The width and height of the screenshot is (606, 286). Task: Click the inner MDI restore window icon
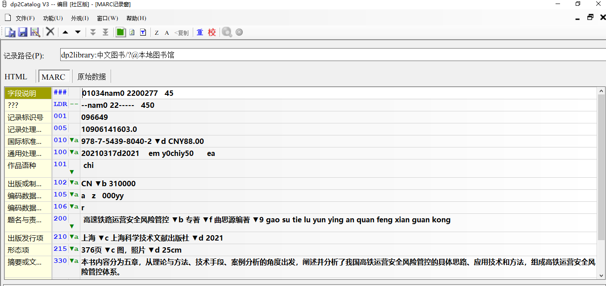pos(590,17)
